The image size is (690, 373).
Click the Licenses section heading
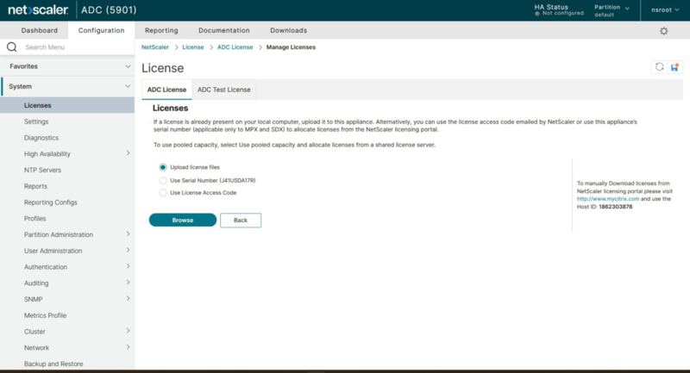[170, 108]
